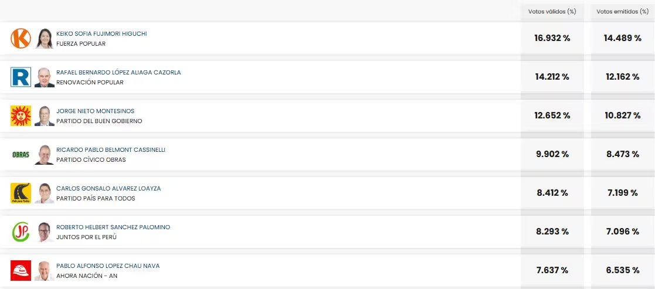655x289 pixels.
Task: Select Keiko Sofia Fujimori Higuchi name link
Action: 101,34
